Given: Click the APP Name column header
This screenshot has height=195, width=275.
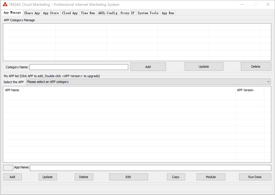Looking at the screenshot, I should click(119, 90).
